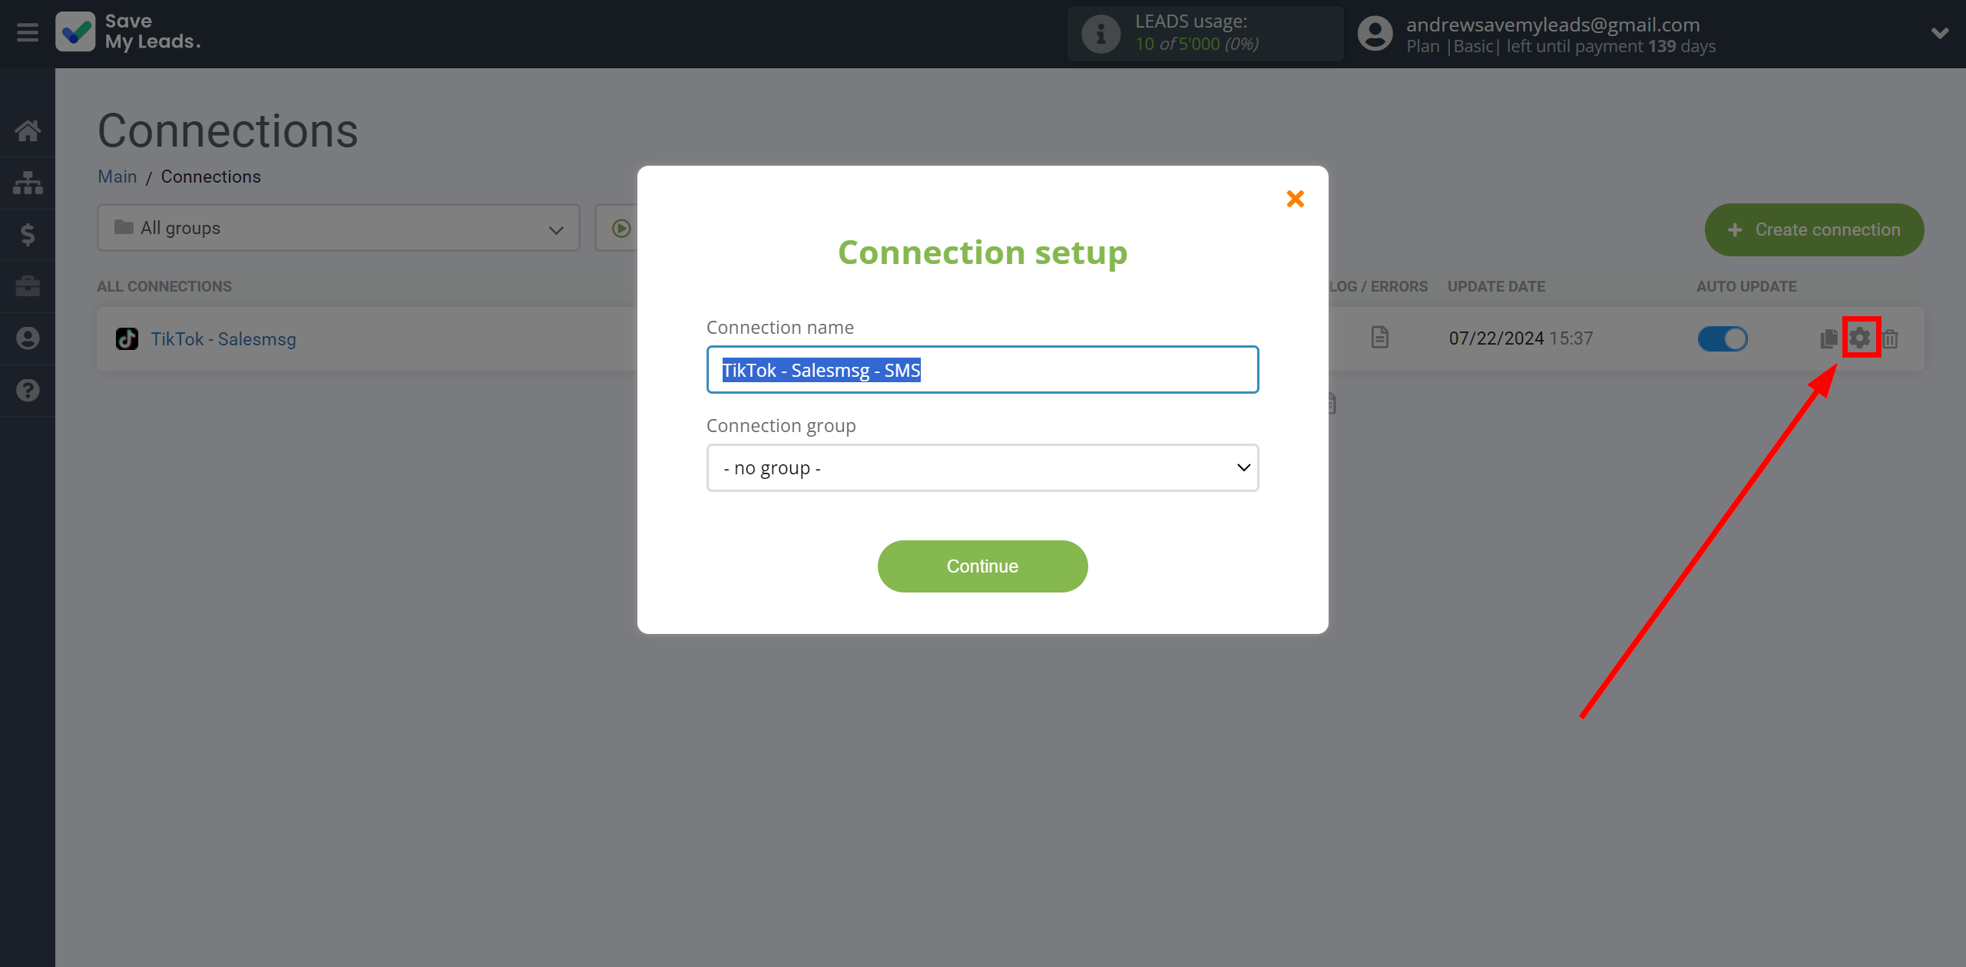Click the log/errors document icon

click(x=1379, y=338)
